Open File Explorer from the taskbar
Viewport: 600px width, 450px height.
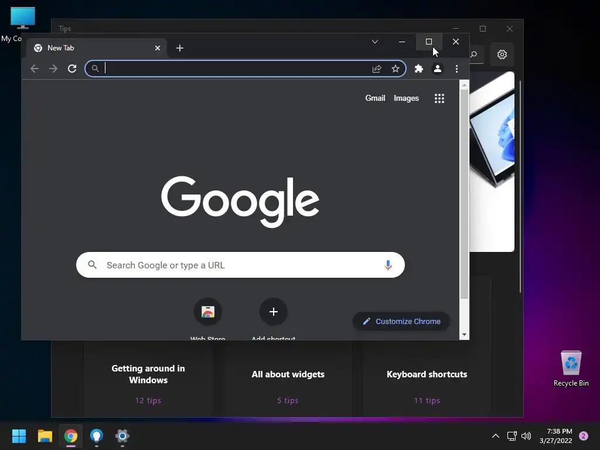45,436
